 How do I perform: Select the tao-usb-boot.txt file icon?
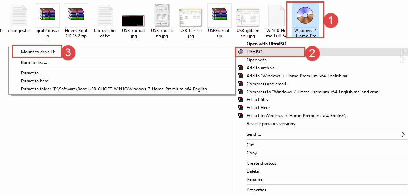click(x=105, y=15)
